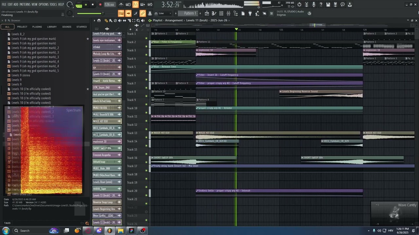Open the View browser icon
The width and height of the screenshot is (419, 235).
pyautogui.click(x=236, y=13)
